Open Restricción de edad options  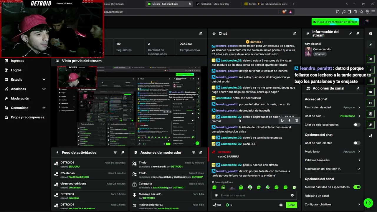click(333, 107)
